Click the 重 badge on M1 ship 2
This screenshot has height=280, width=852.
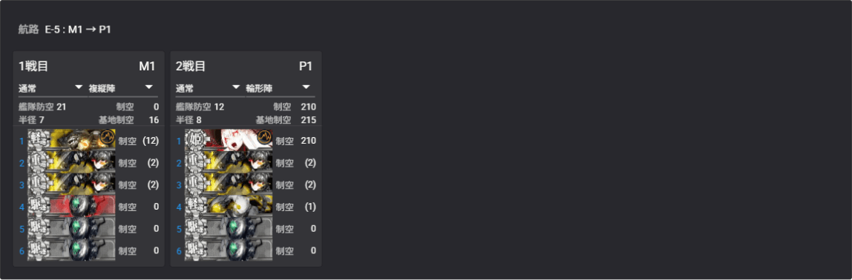click(38, 163)
